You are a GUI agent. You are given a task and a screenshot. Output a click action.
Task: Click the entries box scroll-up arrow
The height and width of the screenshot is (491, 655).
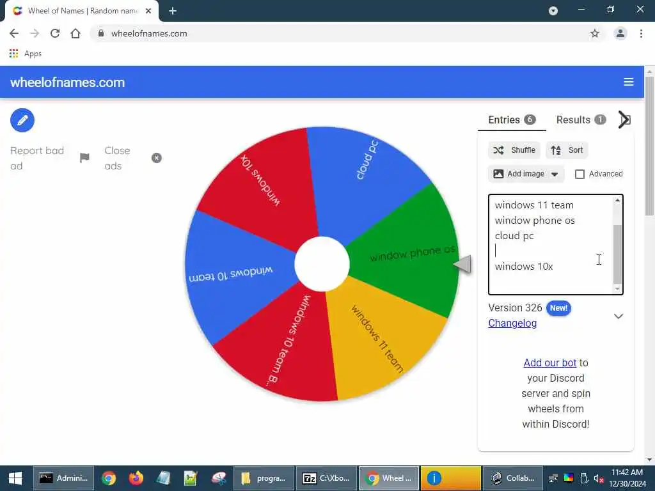617,201
